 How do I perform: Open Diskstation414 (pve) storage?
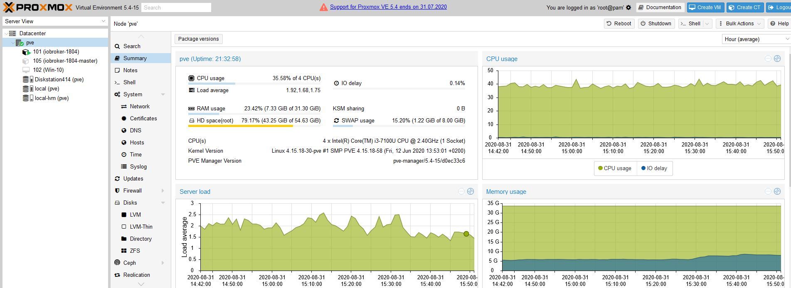pos(59,79)
